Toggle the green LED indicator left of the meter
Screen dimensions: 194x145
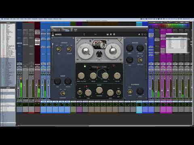pyautogui.click(x=85, y=66)
